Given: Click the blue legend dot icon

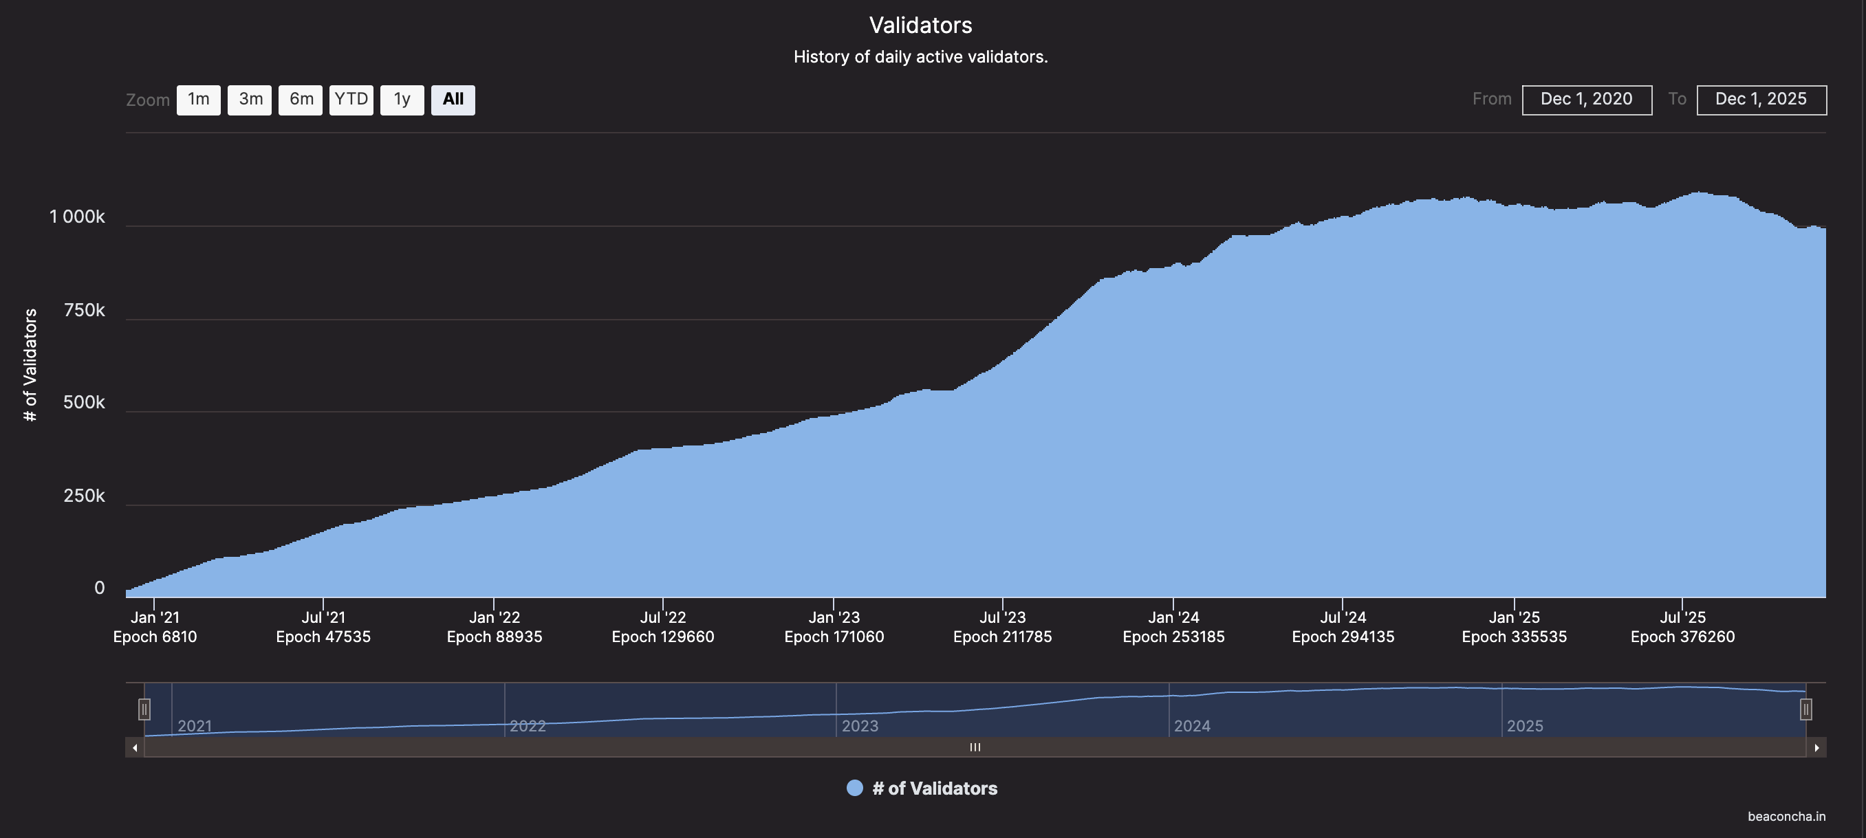Looking at the screenshot, I should (x=854, y=788).
